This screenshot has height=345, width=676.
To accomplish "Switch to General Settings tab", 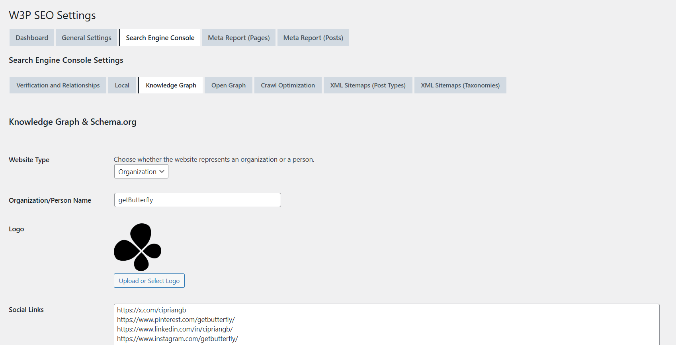I will [x=86, y=38].
